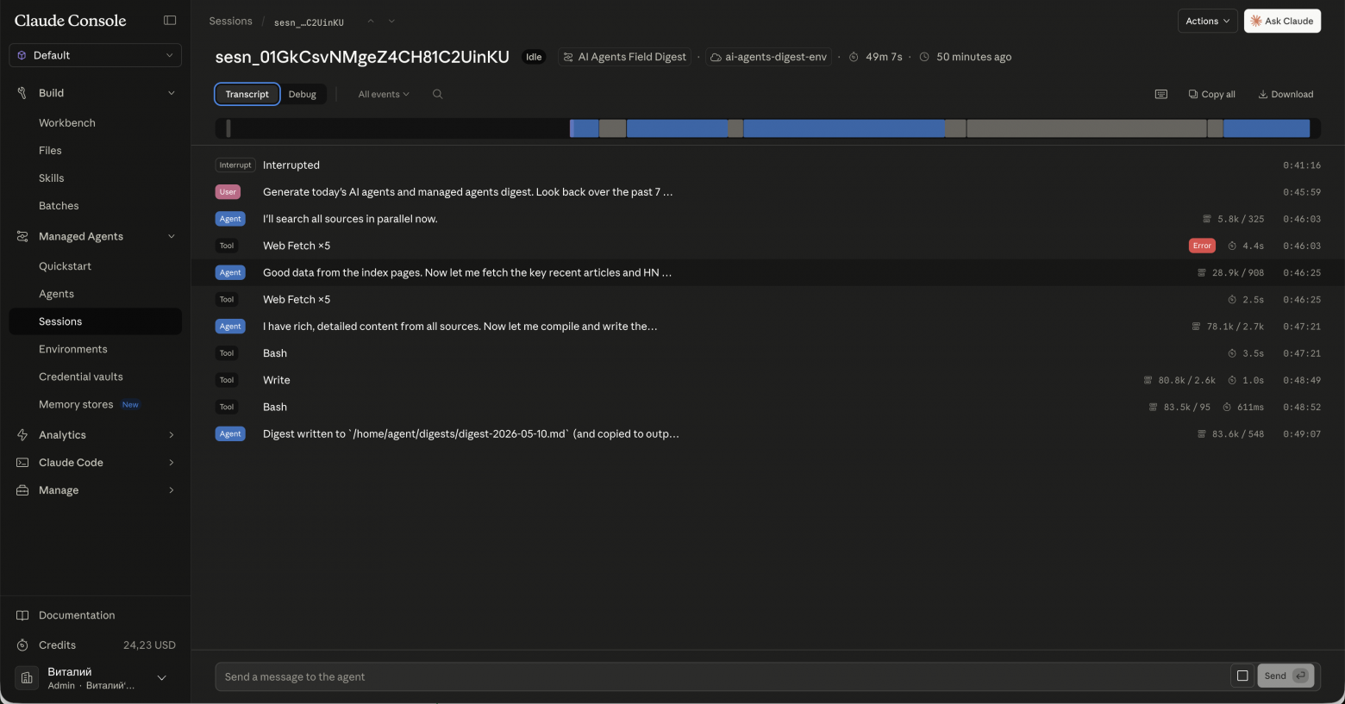Go to the Files page
The width and height of the screenshot is (1345, 704).
pyautogui.click(x=50, y=151)
